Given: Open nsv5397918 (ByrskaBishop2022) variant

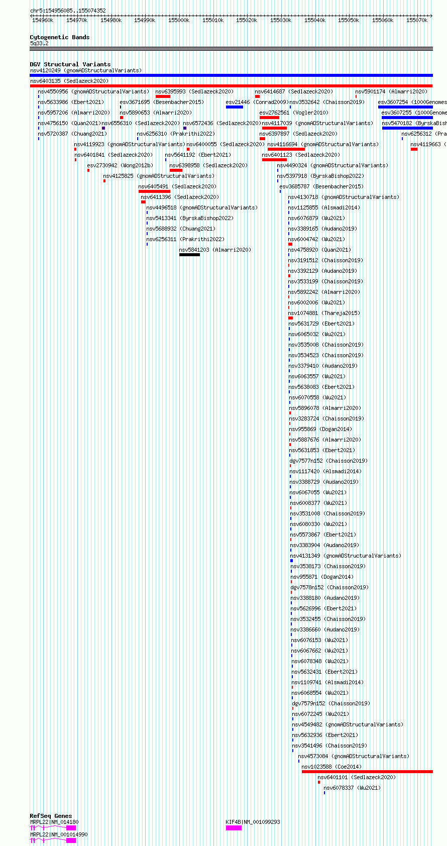Looking at the screenshot, I should (x=320, y=176).
